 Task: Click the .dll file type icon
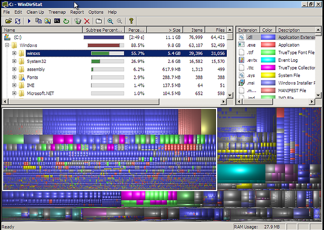pos(241,37)
